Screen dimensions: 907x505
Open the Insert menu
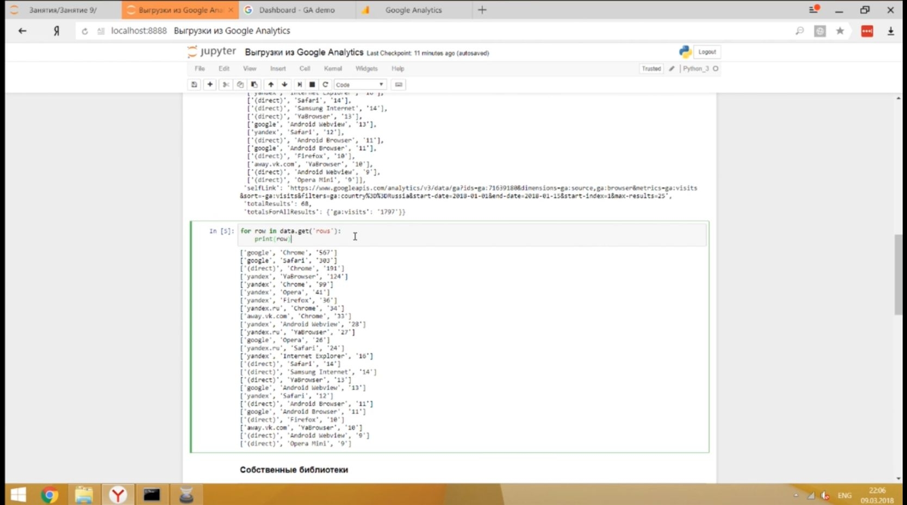click(278, 68)
